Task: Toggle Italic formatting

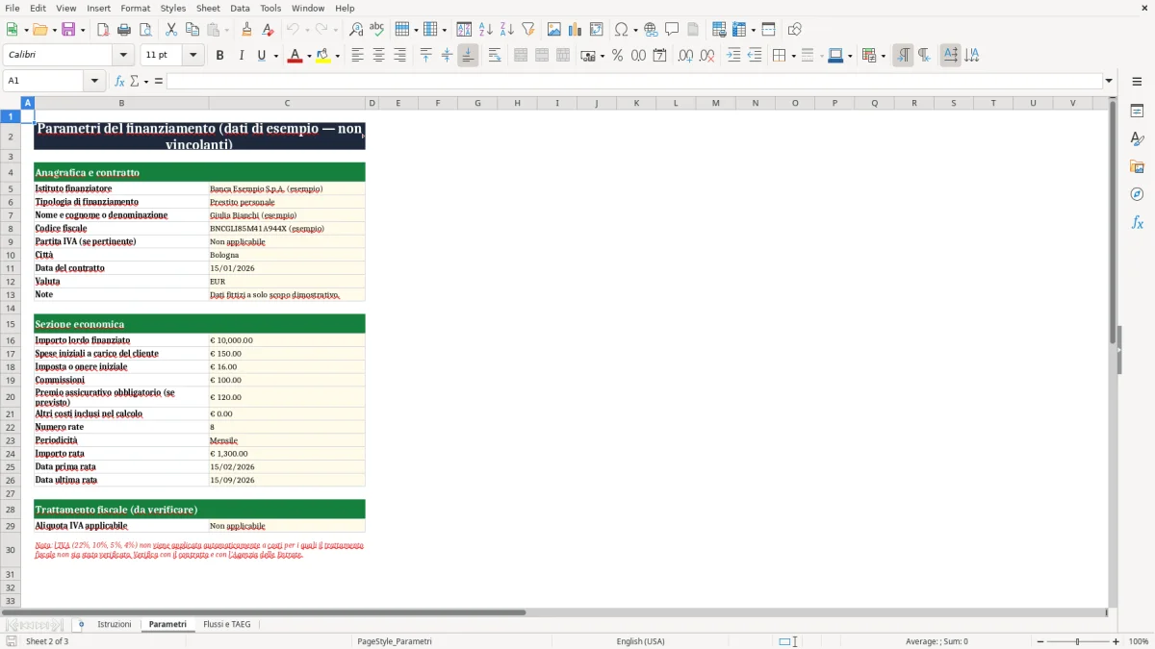Action: (x=242, y=56)
